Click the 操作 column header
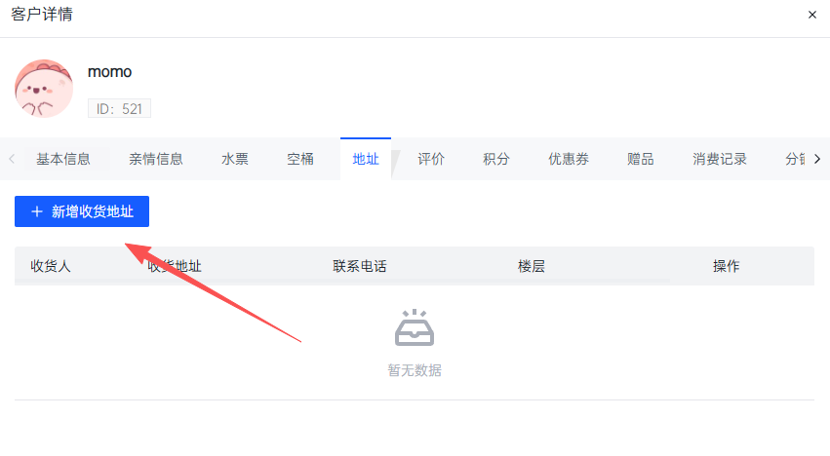The image size is (830, 456). (x=726, y=266)
